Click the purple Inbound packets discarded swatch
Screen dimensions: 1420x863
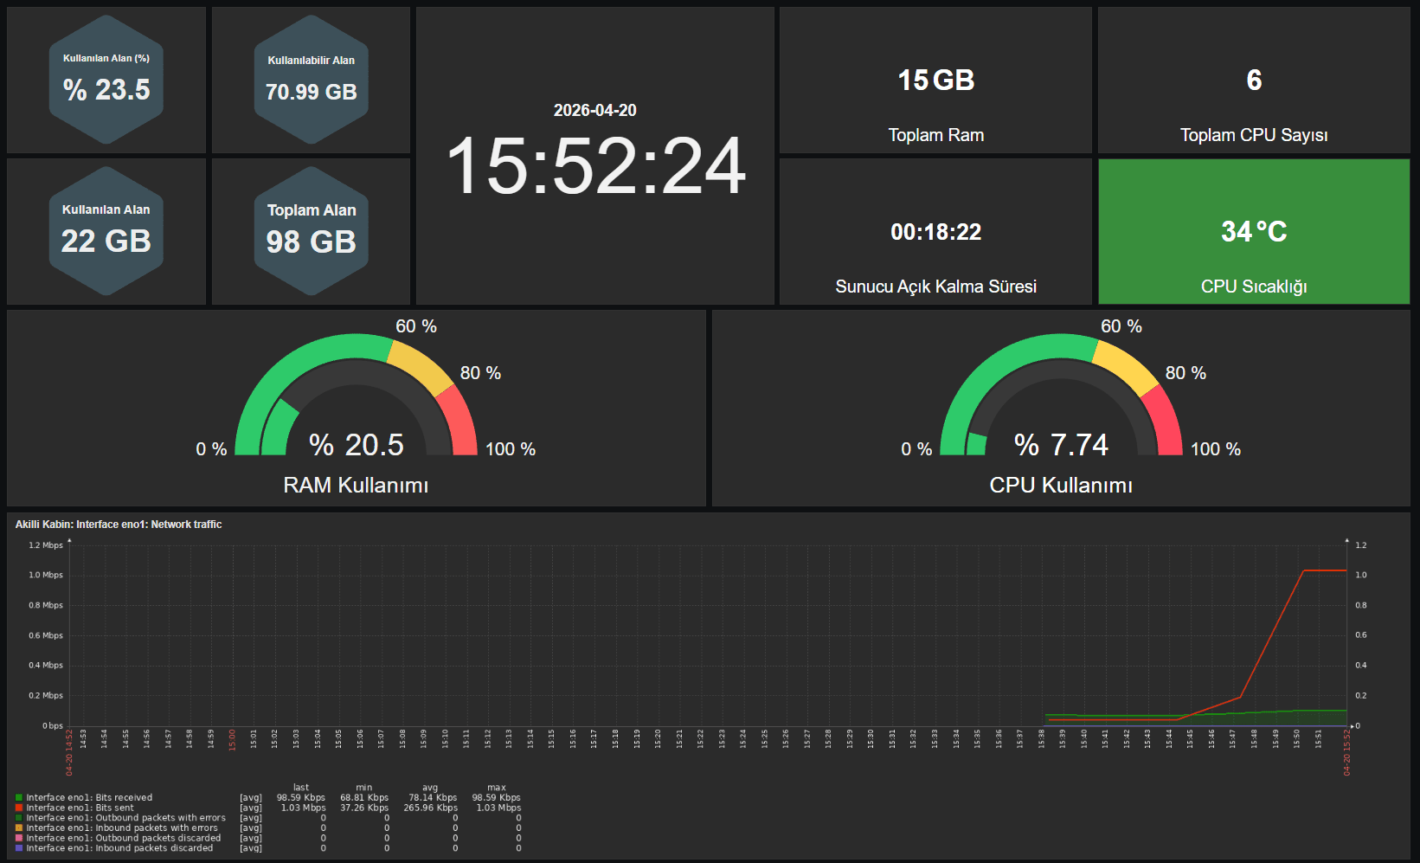coord(19,848)
